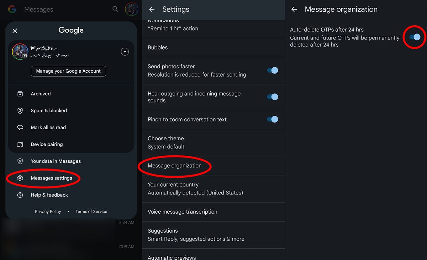427x260 pixels.
Task: Open the Choose theme setting
Action: click(166, 142)
